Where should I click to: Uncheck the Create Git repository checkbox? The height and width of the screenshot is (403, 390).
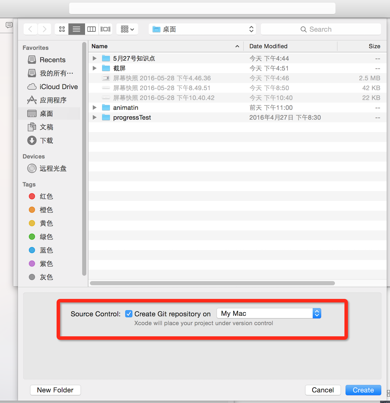129,314
